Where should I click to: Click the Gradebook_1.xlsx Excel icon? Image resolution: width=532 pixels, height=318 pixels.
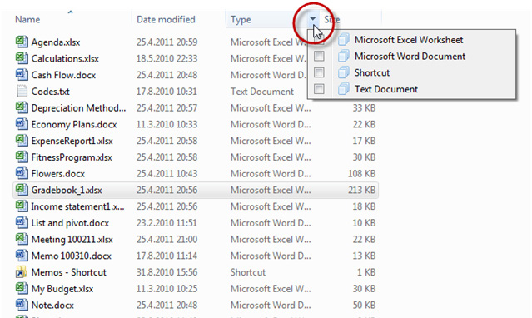coord(22,190)
